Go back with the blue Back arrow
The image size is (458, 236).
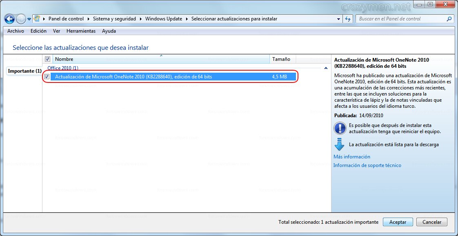[9, 19]
